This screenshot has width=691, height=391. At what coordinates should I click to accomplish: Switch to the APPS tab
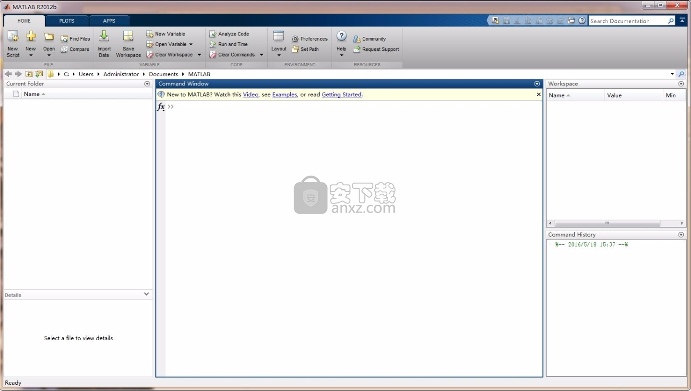pyautogui.click(x=109, y=21)
